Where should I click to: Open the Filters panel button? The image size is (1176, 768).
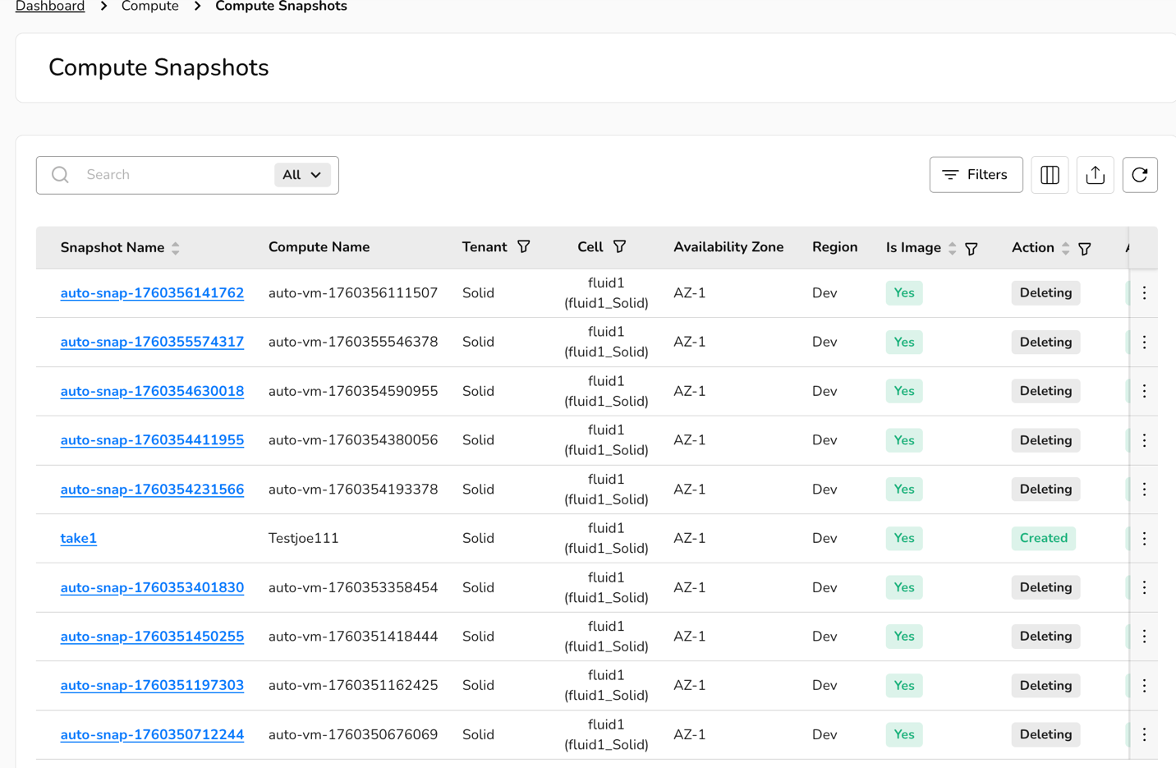[976, 175]
